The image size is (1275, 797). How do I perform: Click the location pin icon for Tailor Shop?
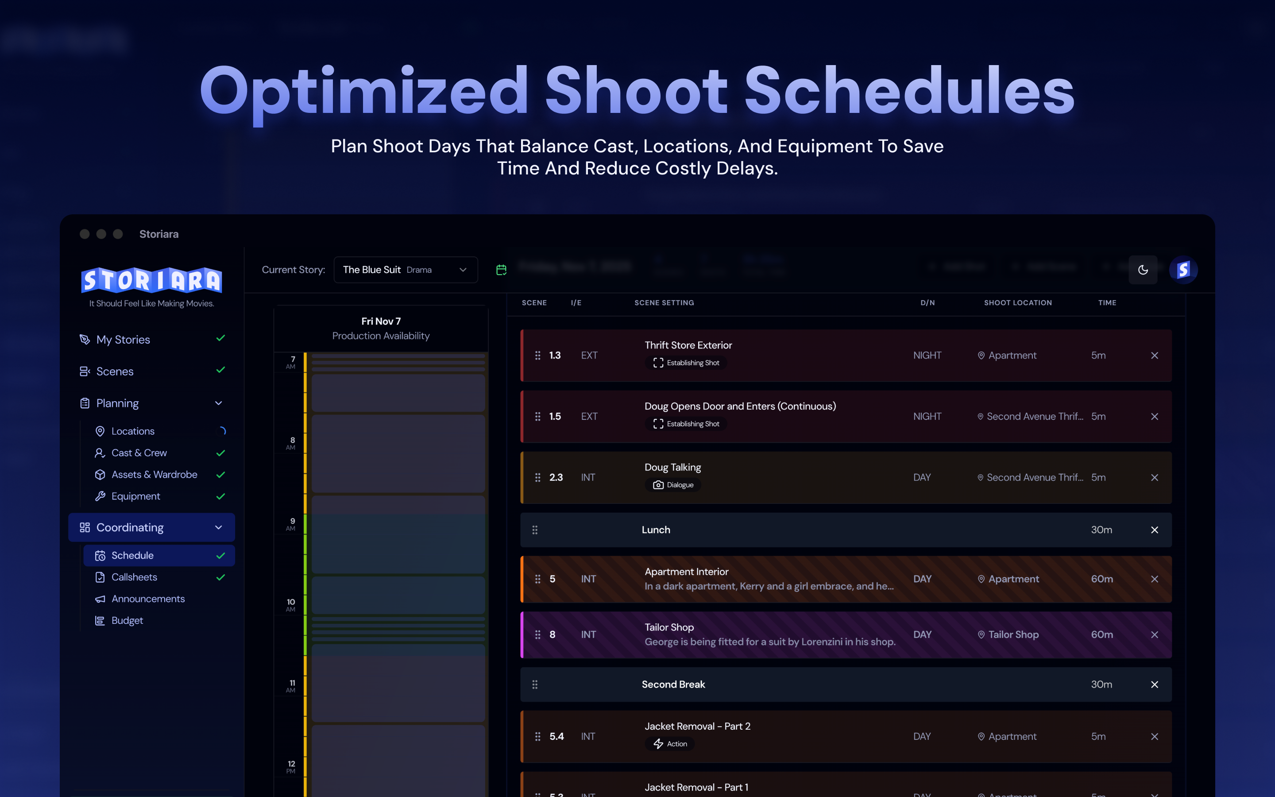point(981,635)
